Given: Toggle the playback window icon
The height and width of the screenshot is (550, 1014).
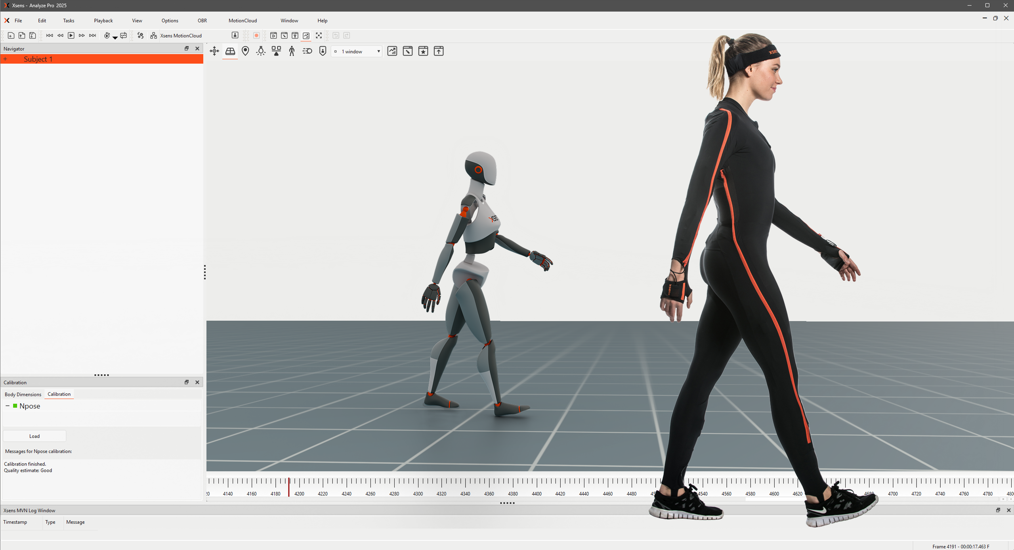Looking at the screenshot, I should click(x=273, y=36).
